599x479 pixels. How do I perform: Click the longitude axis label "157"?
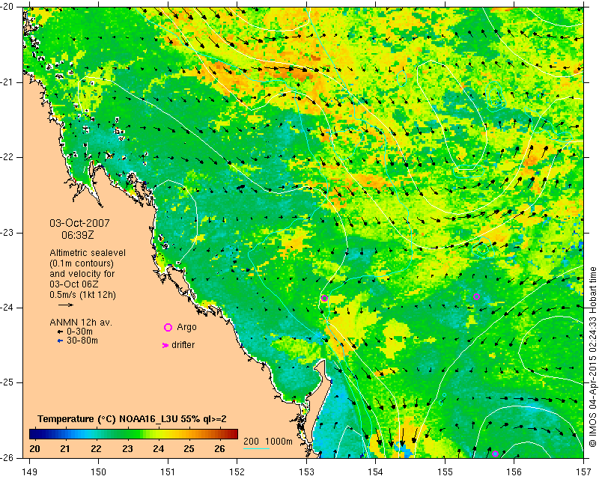[x=584, y=472]
